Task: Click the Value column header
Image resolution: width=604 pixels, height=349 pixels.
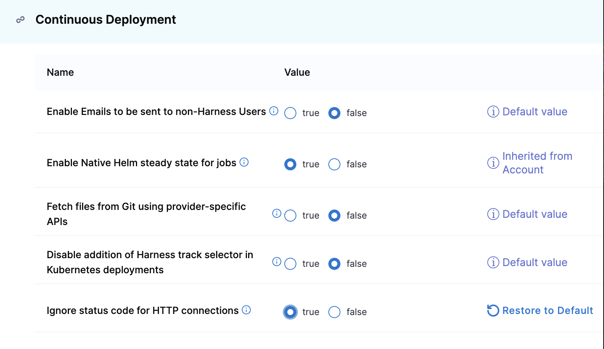Action: pyautogui.click(x=297, y=72)
